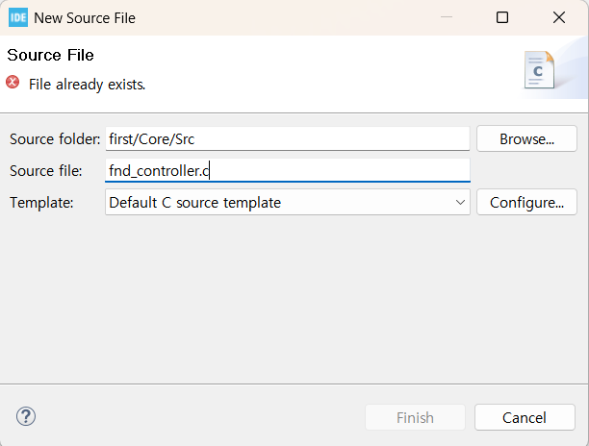
Task: Click the 'File already exists.' error message
Action: pos(87,84)
